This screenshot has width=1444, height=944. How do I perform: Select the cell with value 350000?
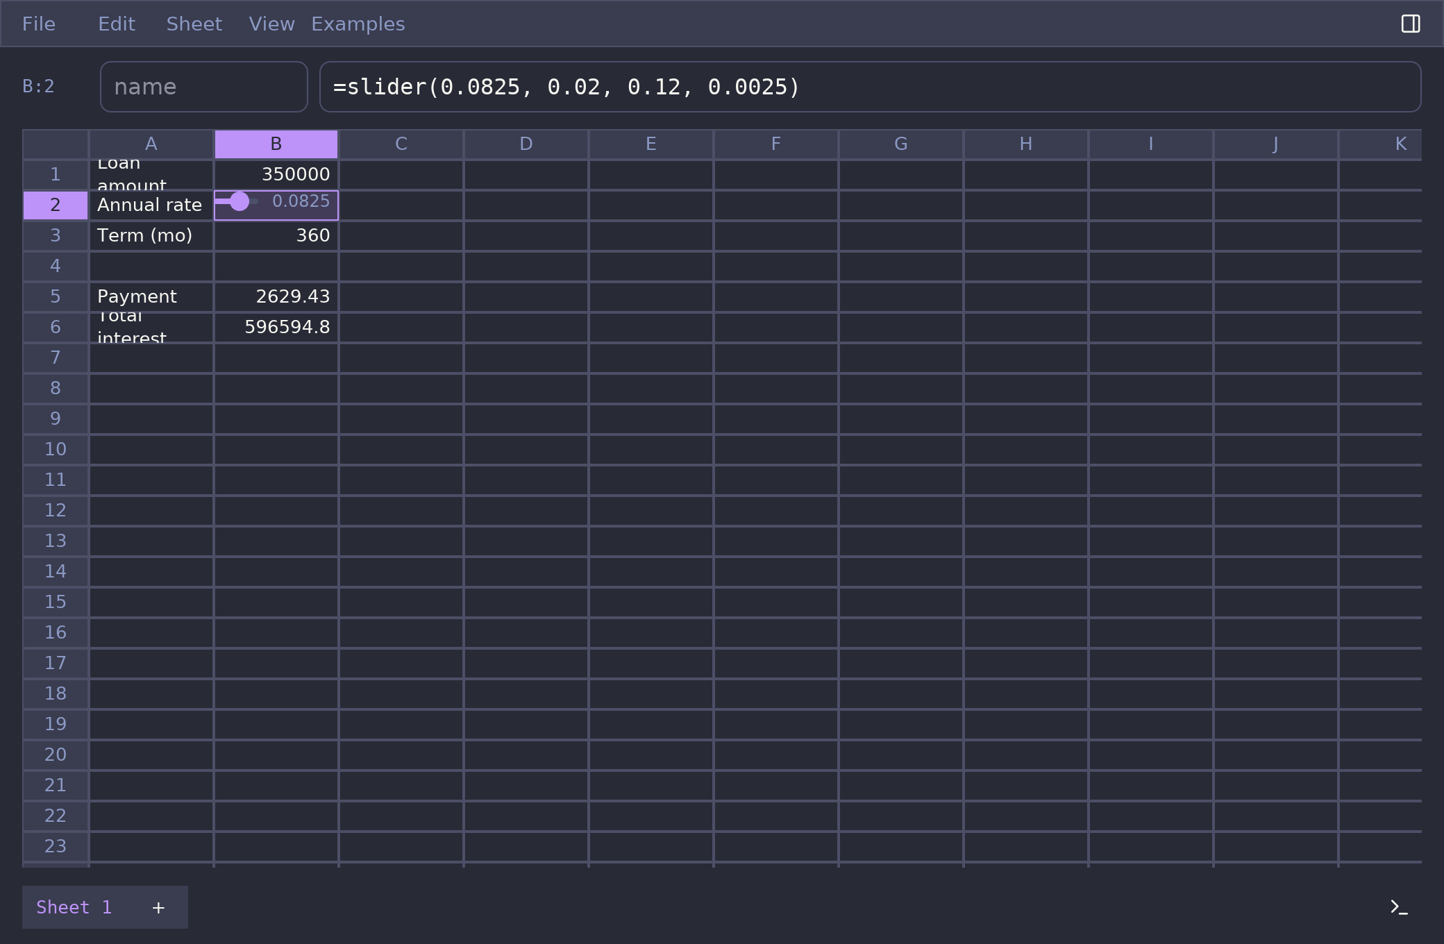tap(276, 175)
